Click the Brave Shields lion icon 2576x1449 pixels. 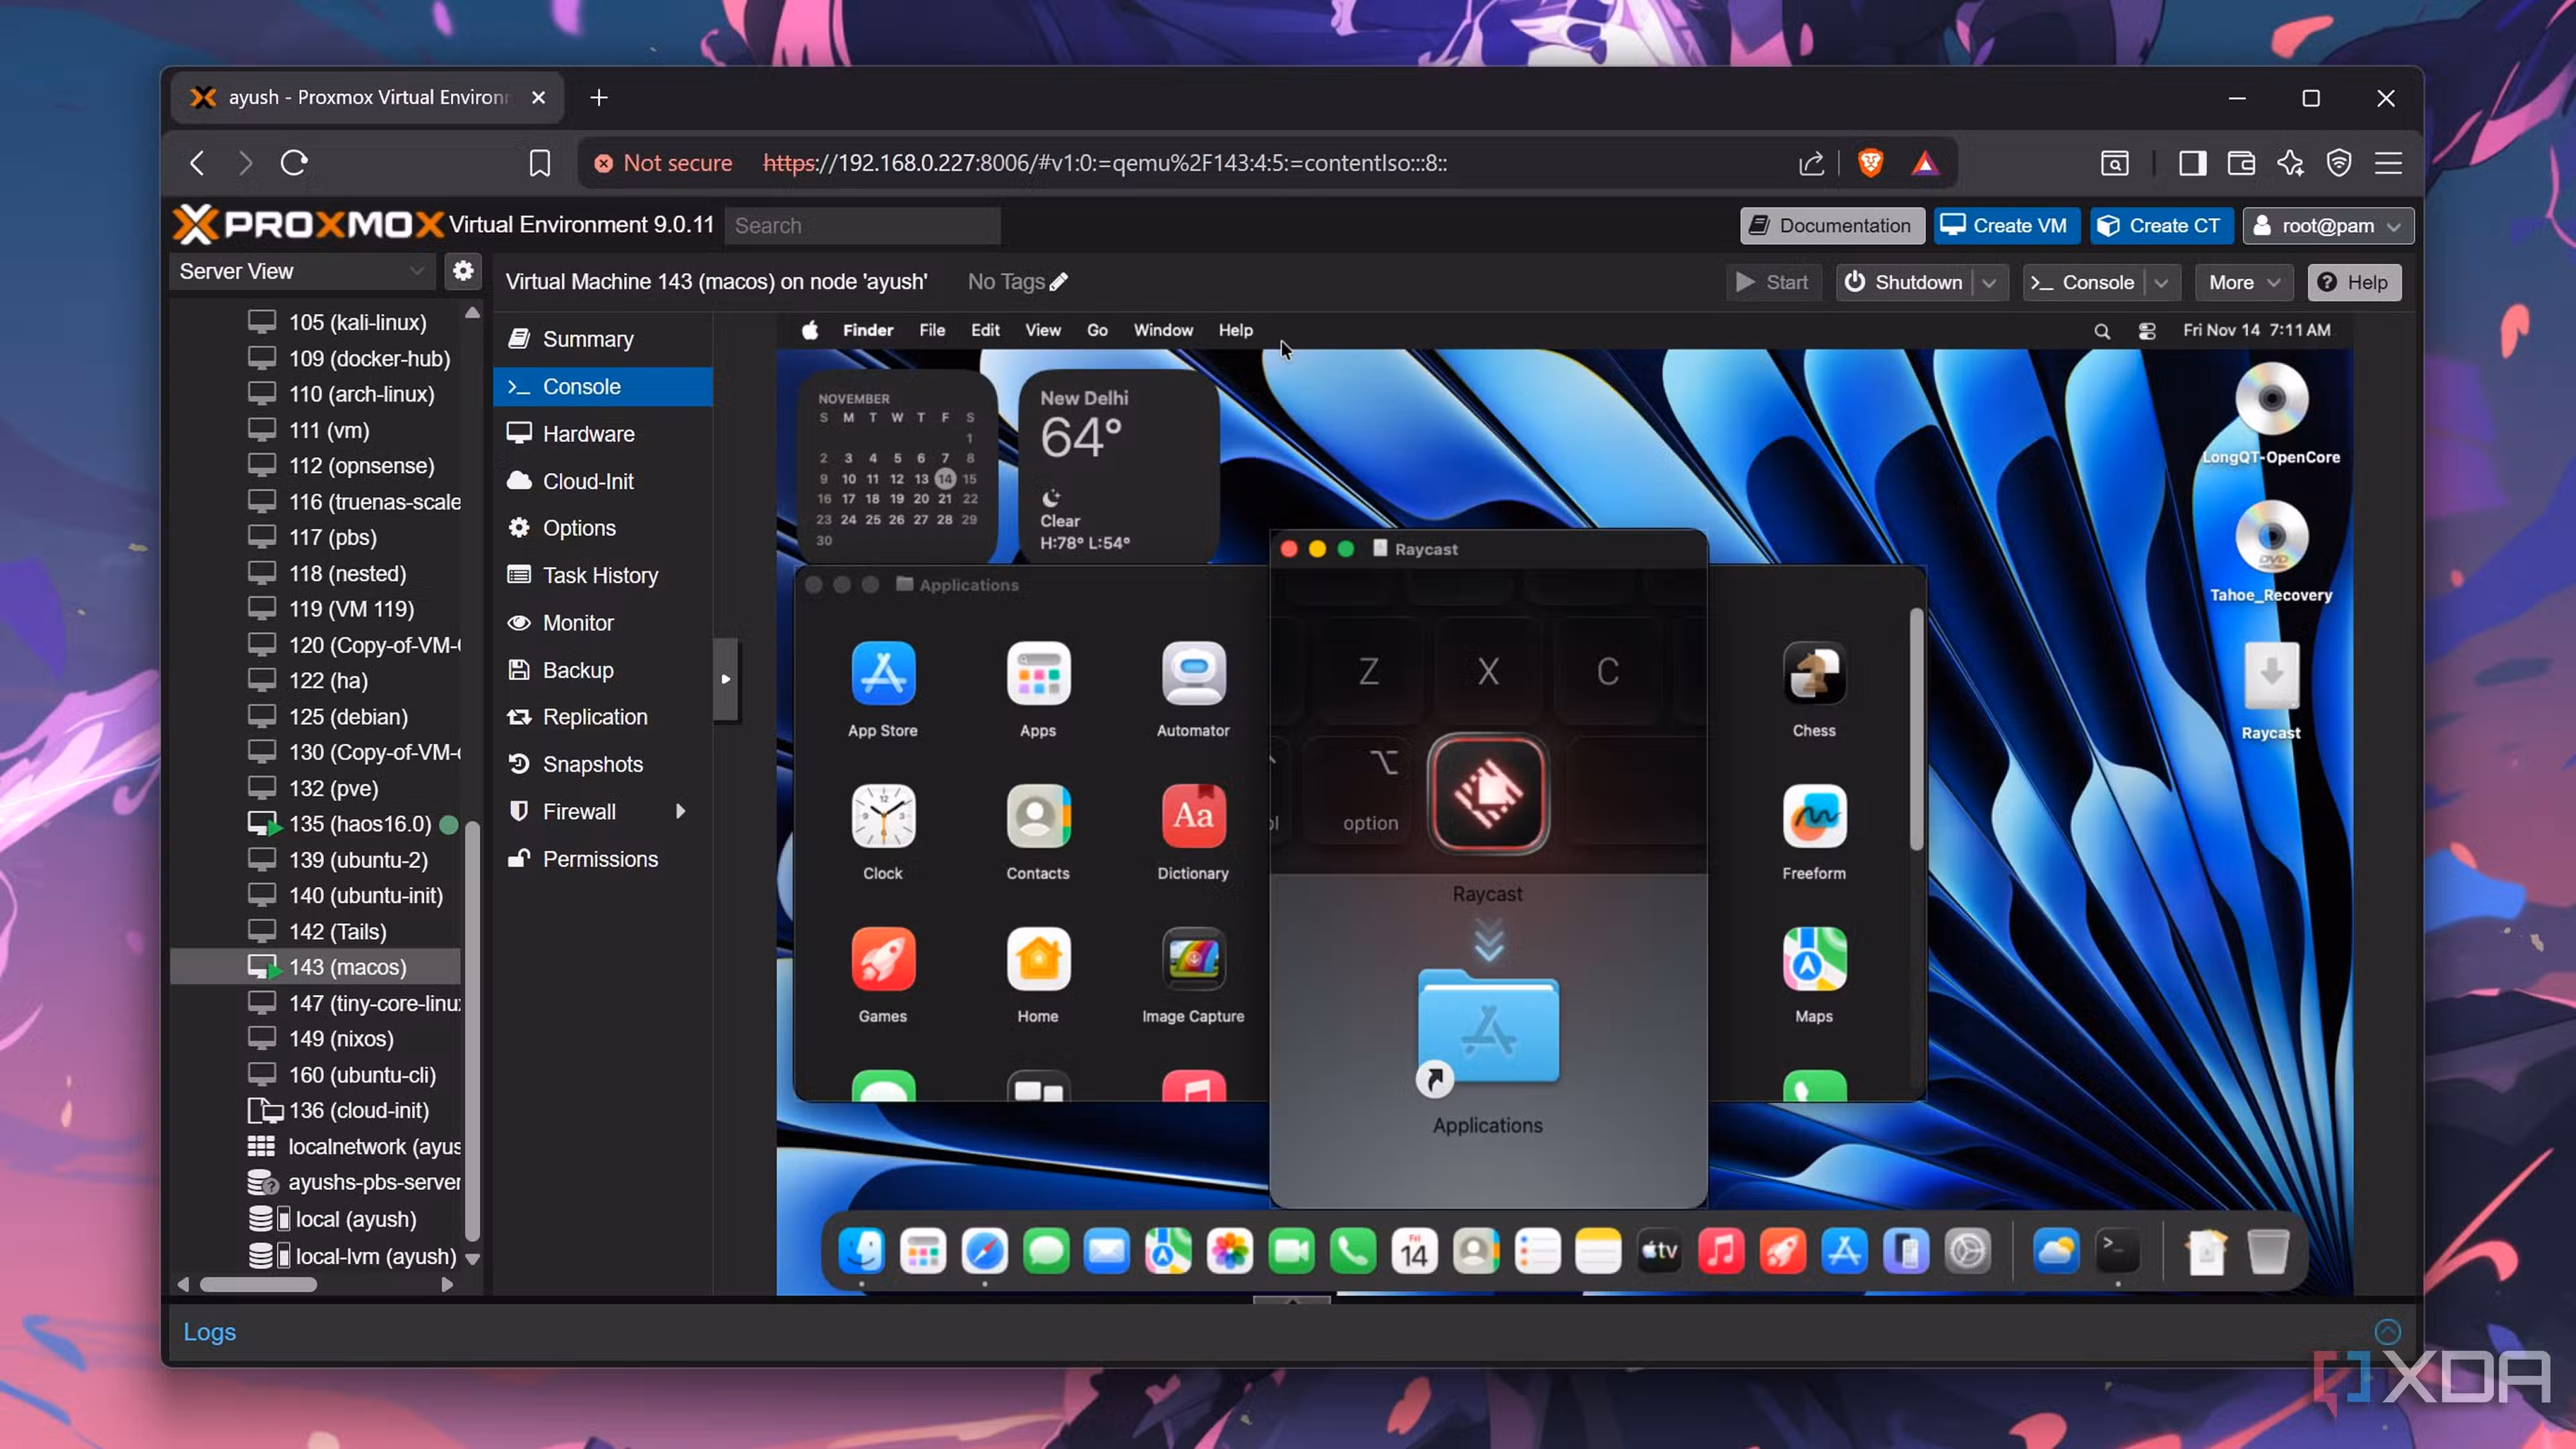click(x=1870, y=163)
